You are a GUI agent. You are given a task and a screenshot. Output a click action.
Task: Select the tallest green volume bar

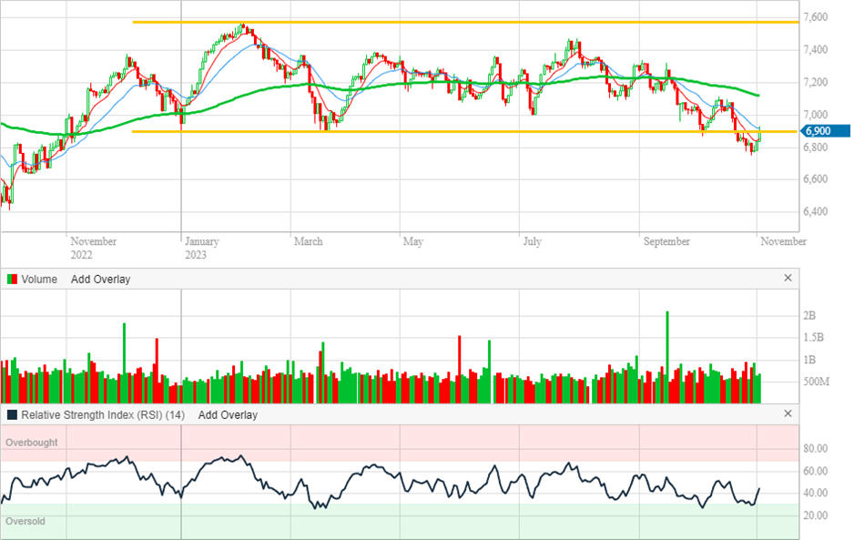point(666,355)
